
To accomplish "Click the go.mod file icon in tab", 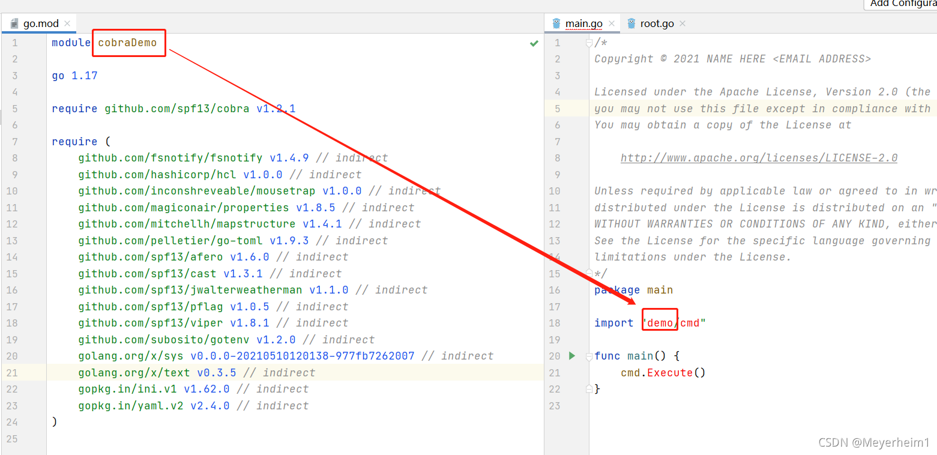I will coord(14,23).
